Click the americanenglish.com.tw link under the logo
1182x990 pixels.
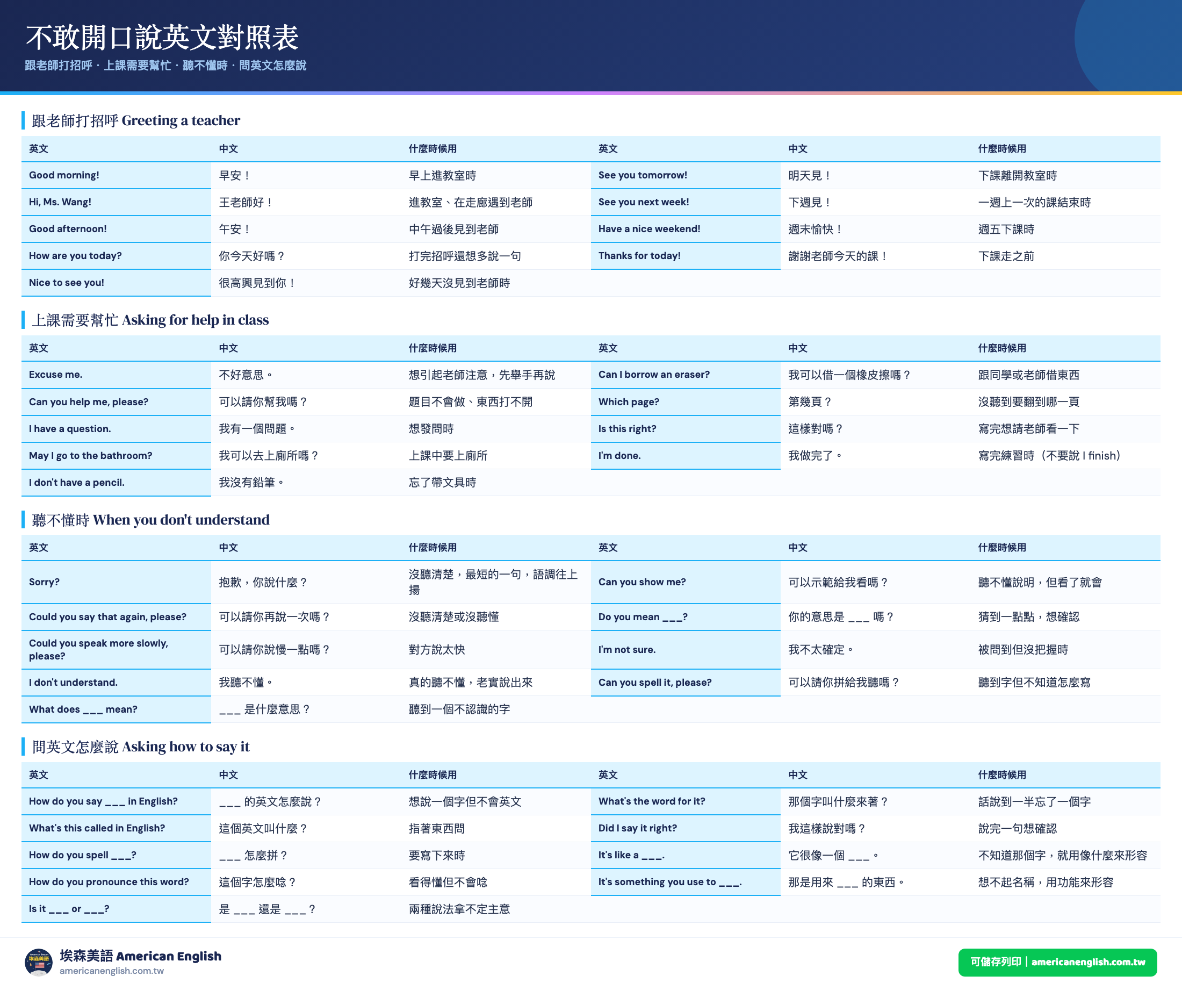111,971
